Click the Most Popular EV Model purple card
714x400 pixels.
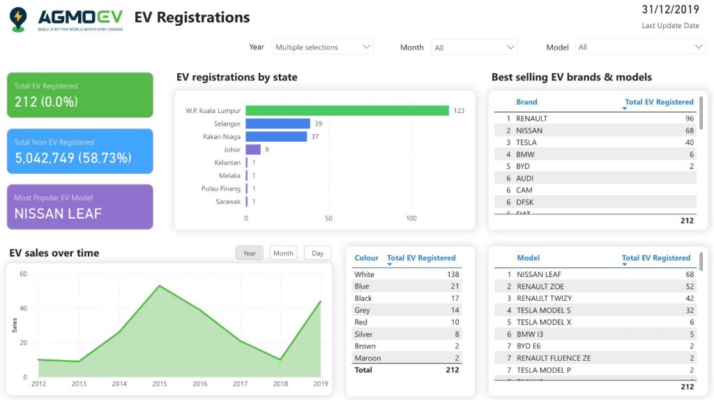80,207
